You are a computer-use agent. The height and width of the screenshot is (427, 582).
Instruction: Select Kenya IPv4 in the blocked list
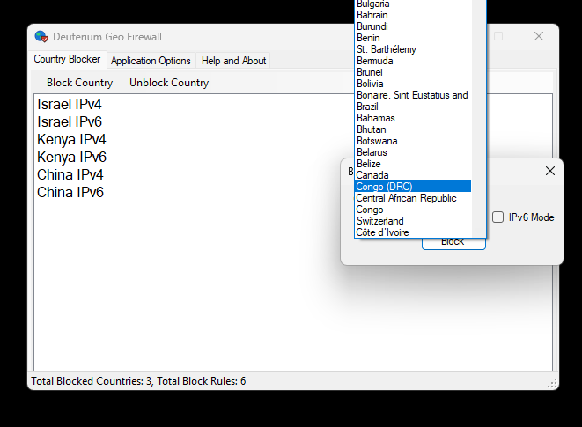(x=71, y=140)
